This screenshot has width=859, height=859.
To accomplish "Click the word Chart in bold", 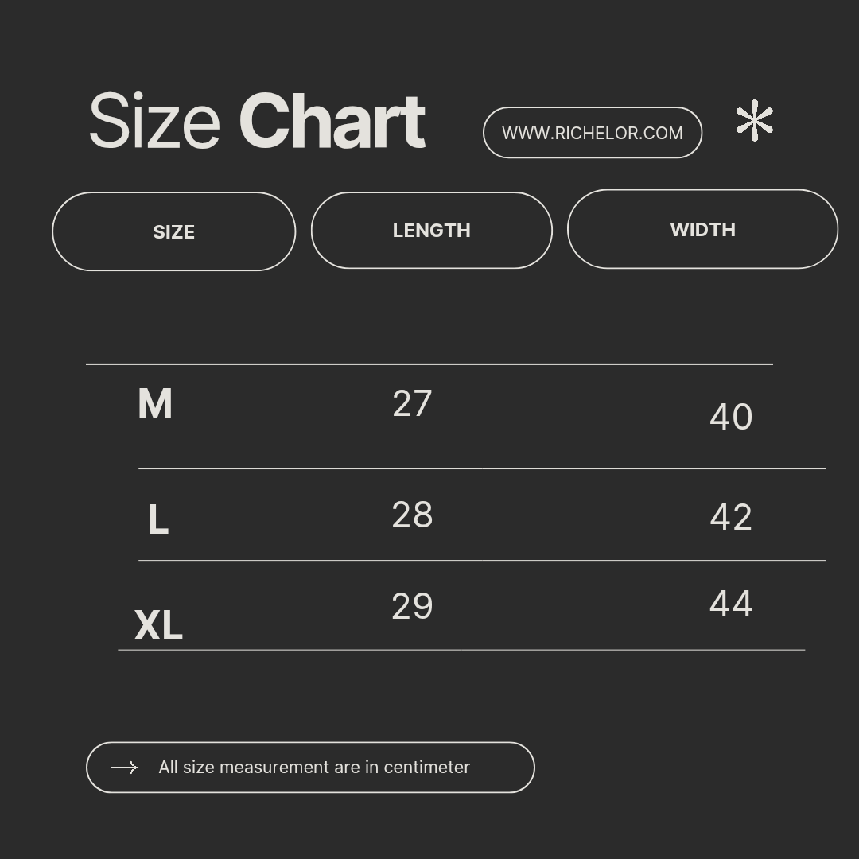I will (x=332, y=121).
